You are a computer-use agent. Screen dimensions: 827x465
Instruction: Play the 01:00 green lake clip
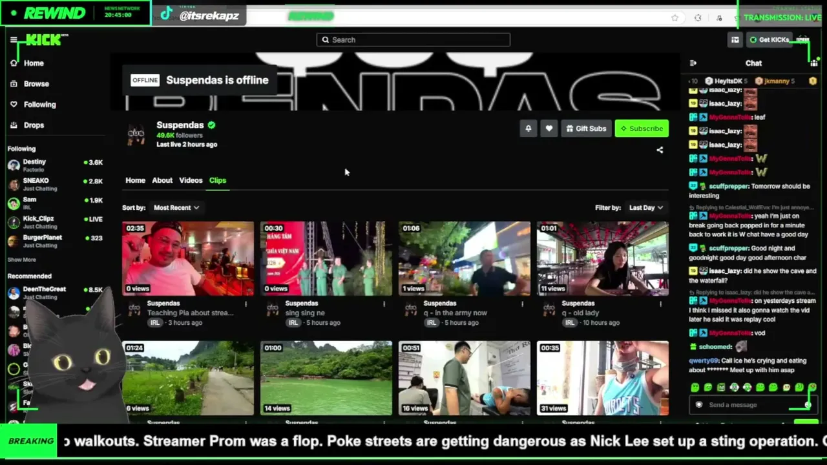click(326, 378)
